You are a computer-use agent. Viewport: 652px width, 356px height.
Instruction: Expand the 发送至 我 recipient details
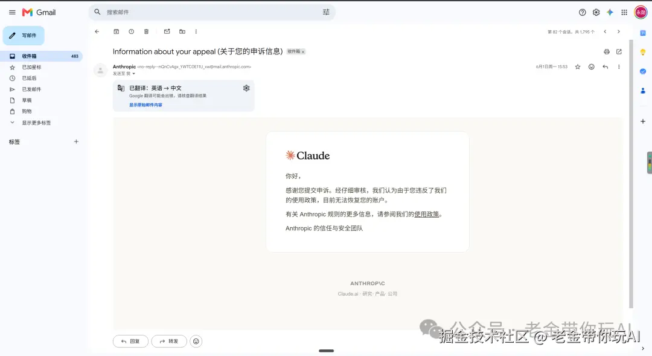[133, 74]
